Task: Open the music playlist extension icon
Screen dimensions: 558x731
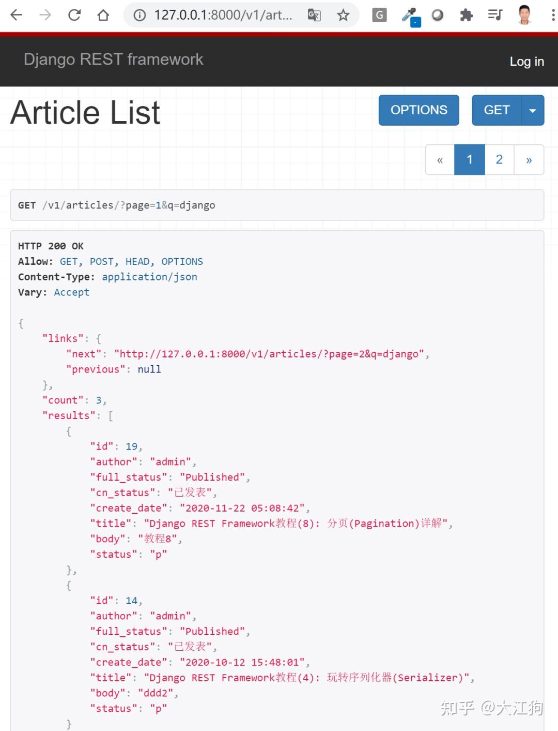Action: [x=494, y=15]
